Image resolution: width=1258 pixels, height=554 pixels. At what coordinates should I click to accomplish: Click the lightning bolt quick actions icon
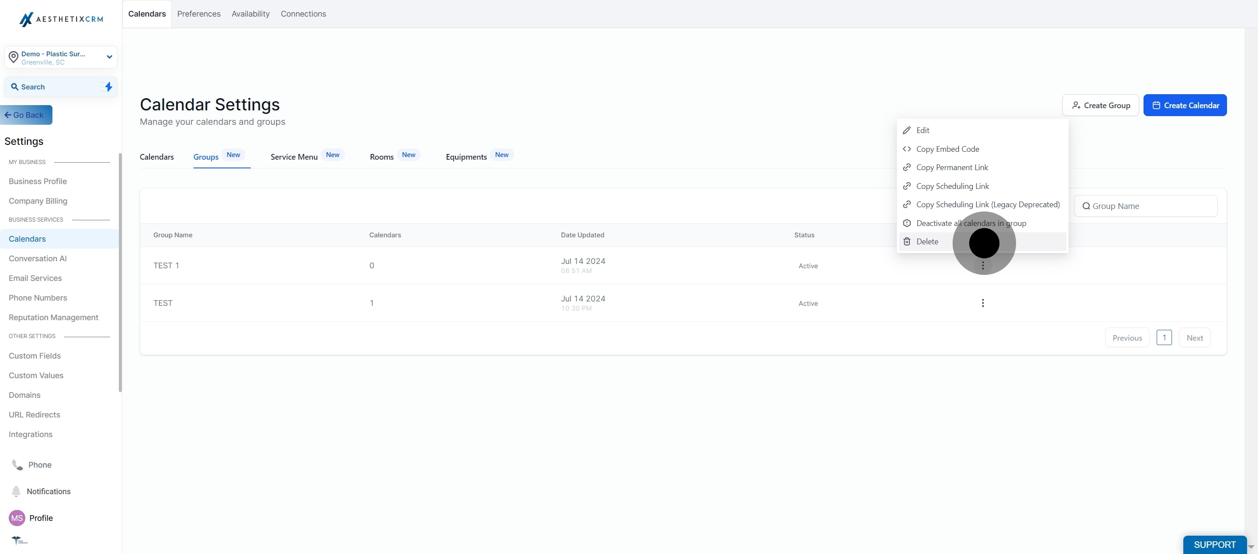[108, 87]
